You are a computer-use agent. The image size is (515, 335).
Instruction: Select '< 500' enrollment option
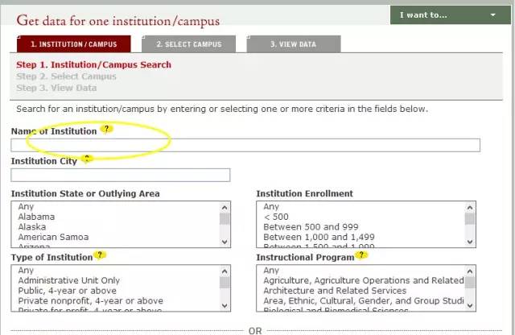274,217
